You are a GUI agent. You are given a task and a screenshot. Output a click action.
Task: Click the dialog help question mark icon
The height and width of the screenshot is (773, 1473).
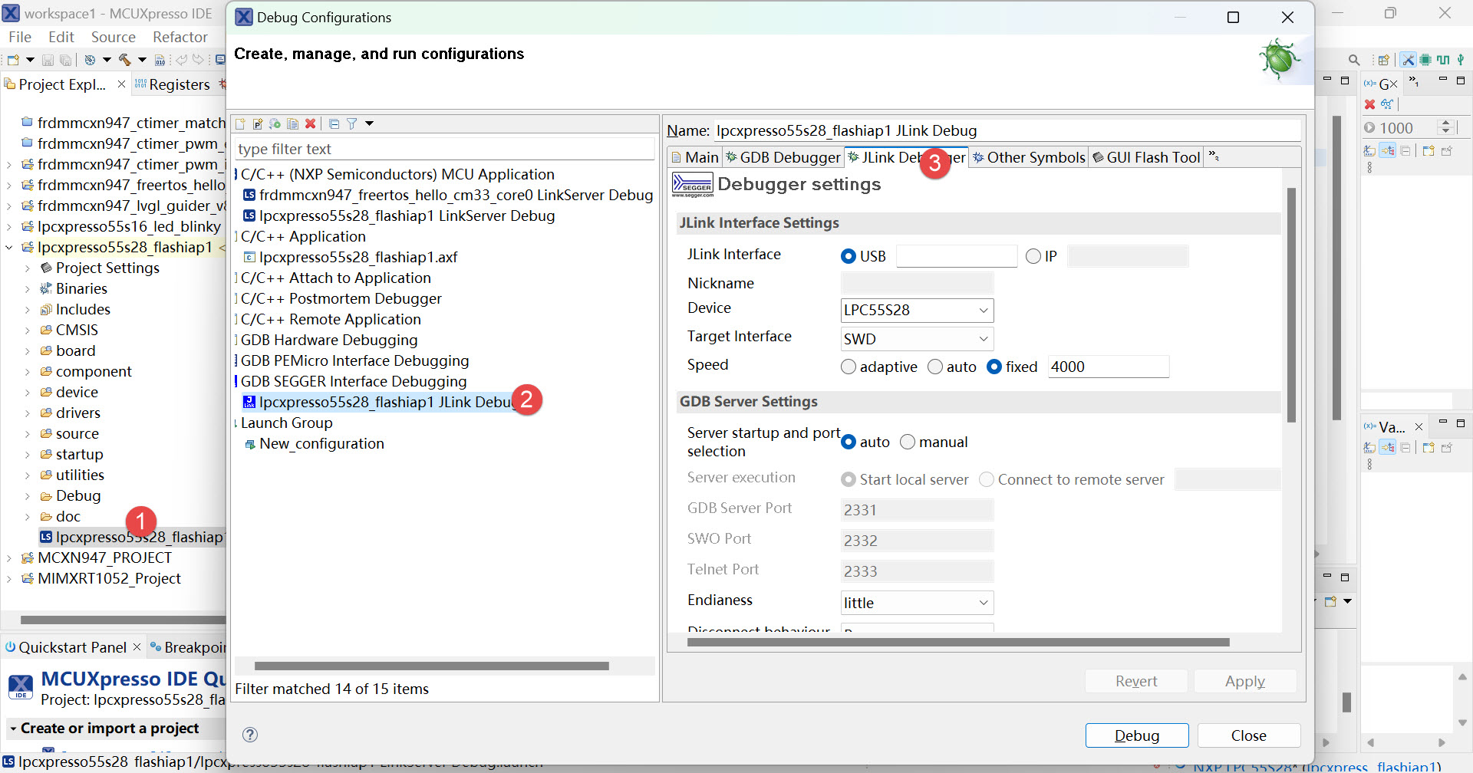click(x=250, y=735)
